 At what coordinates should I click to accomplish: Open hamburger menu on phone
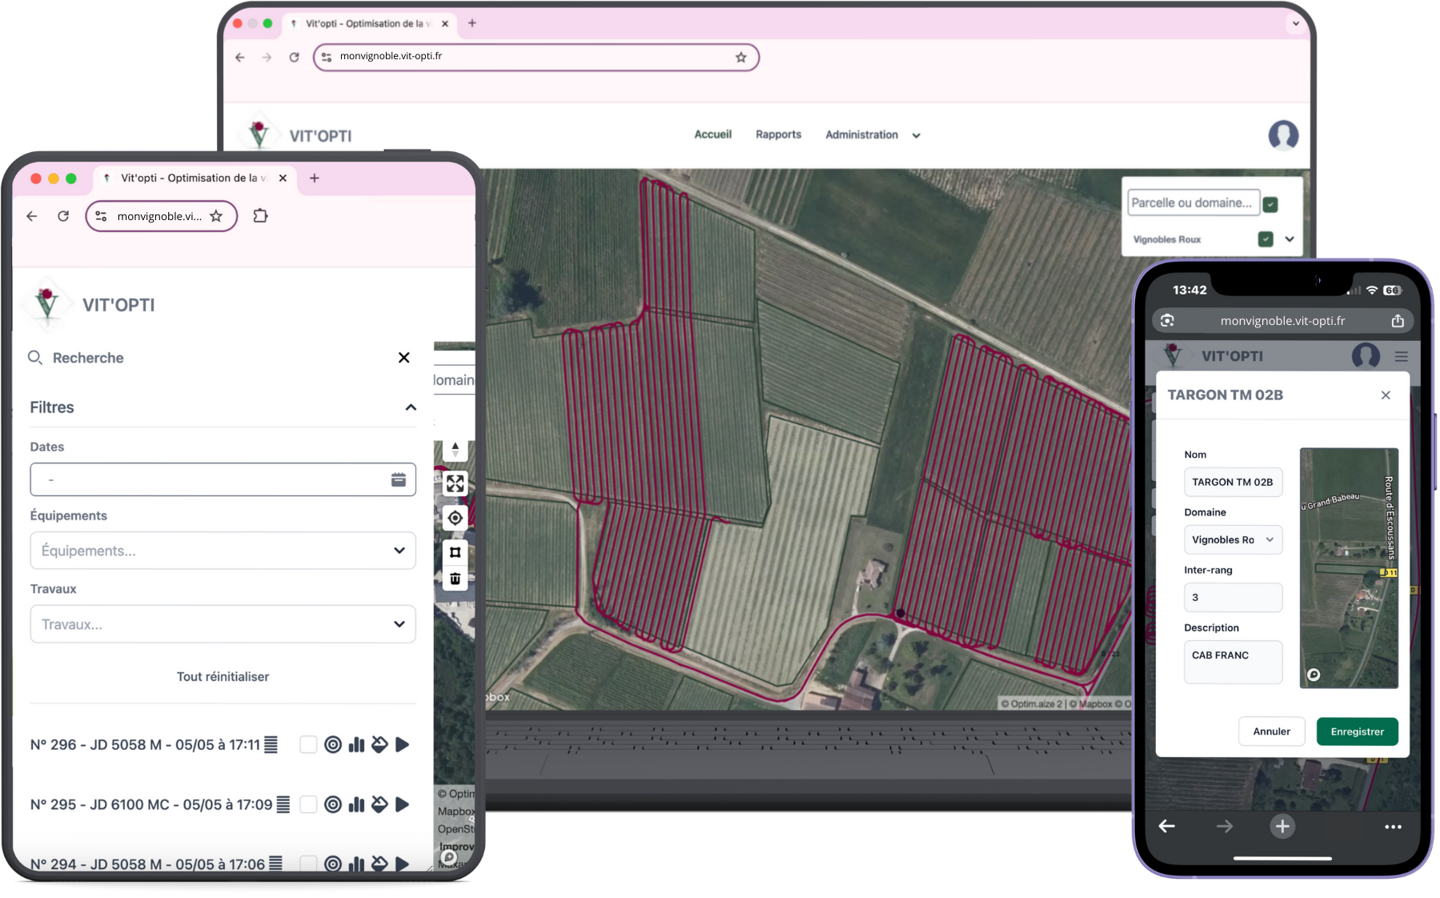pos(1401,356)
